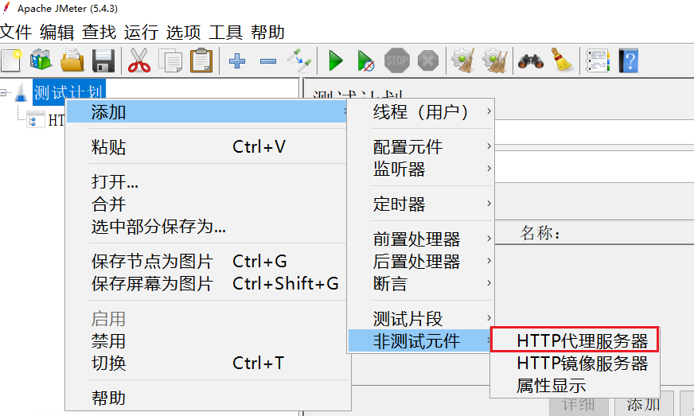The width and height of the screenshot is (694, 416).
Task: Choose 打开... from the context menu
Action: (x=207, y=182)
